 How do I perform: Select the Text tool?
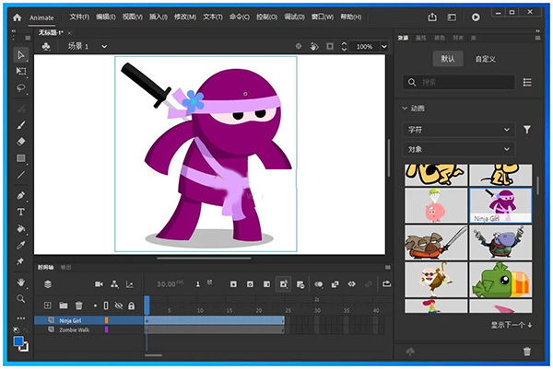tap(21, 211)
